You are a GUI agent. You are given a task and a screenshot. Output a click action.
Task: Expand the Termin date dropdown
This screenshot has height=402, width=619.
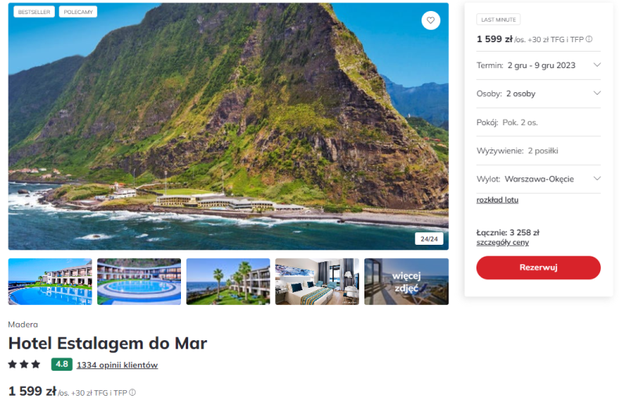click(538, 66)
